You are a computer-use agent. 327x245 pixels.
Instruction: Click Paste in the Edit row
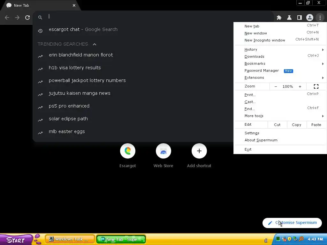coord(316,125)
